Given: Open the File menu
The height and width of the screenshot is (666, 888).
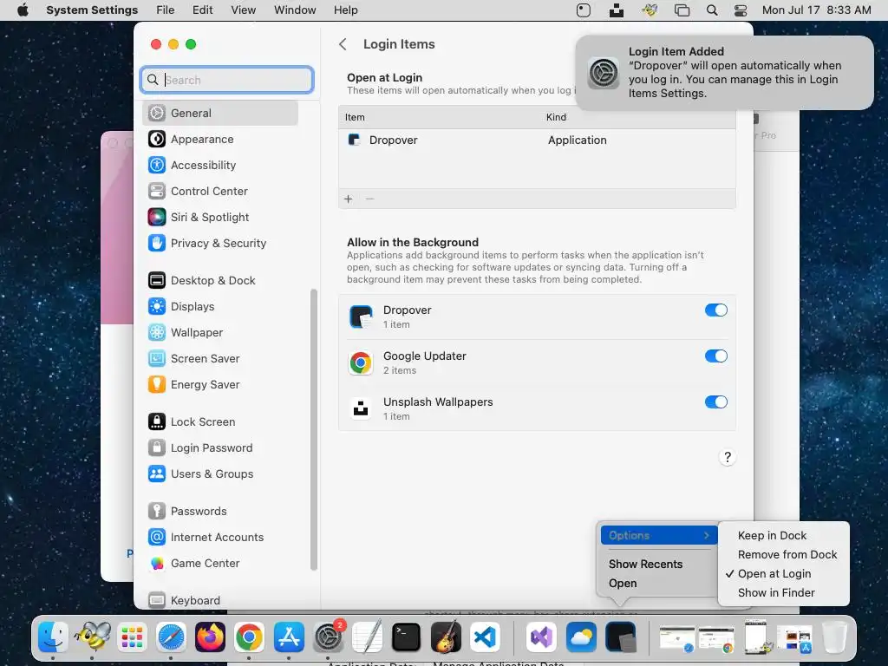Looking at the screenshot, I should (x=165, y=10).
